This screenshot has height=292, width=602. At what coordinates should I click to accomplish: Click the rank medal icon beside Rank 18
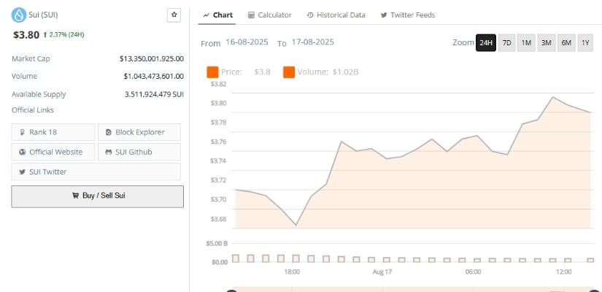coord(23,132)
